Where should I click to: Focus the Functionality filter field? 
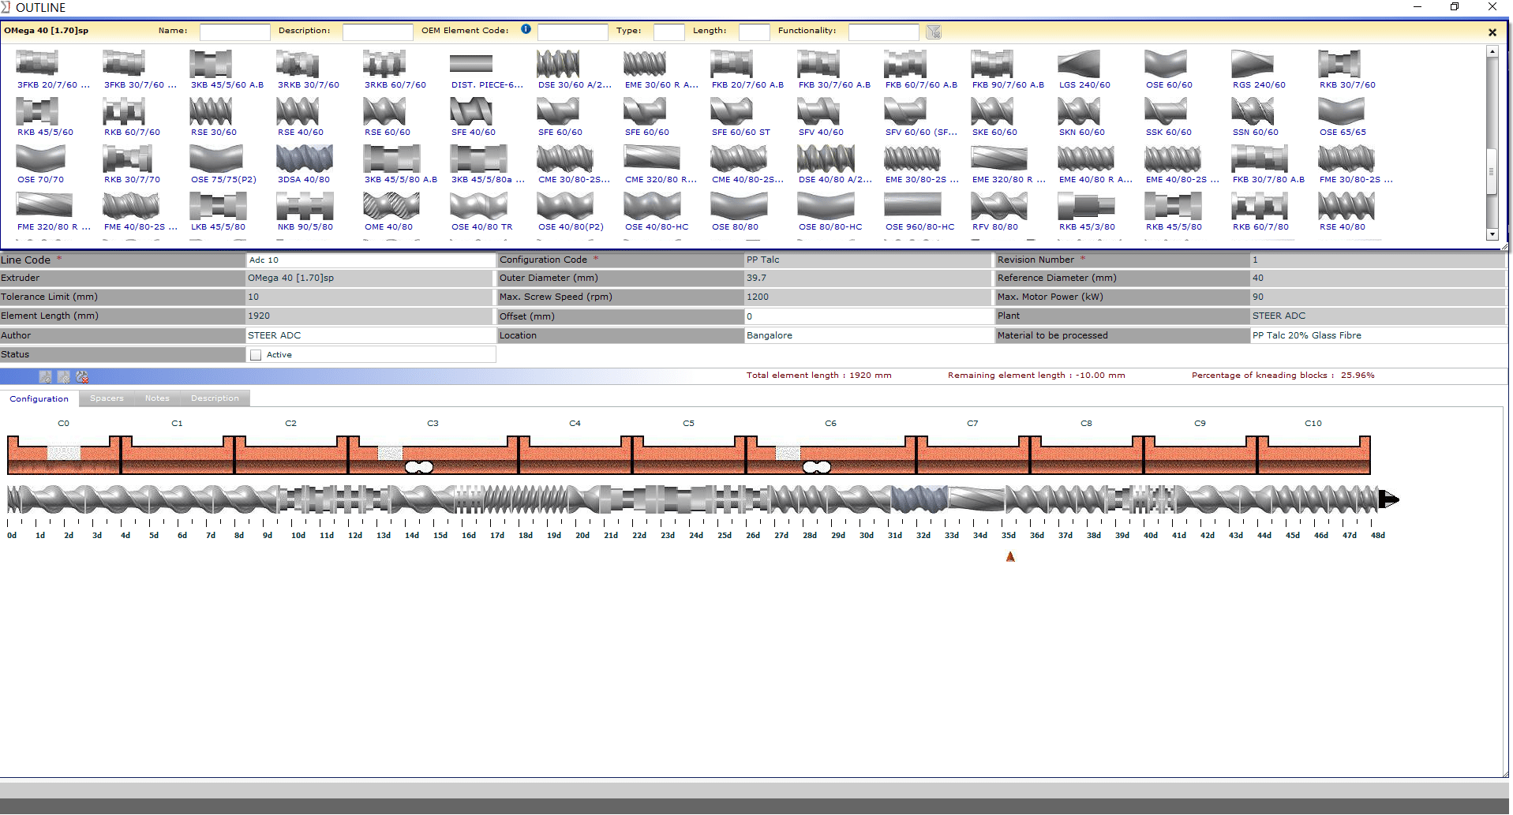(x=883, y=32)
